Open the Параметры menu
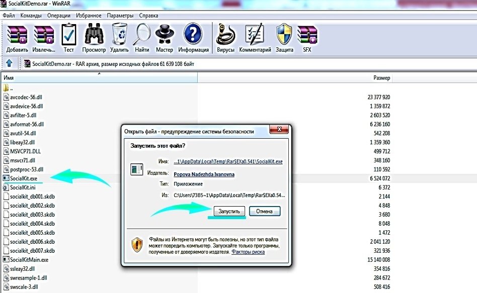 click(120, 16)
